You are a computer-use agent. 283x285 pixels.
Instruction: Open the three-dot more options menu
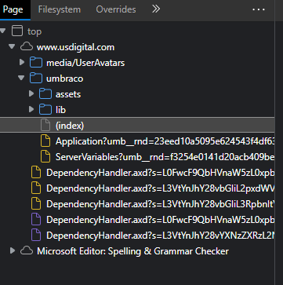pos(259,9)
